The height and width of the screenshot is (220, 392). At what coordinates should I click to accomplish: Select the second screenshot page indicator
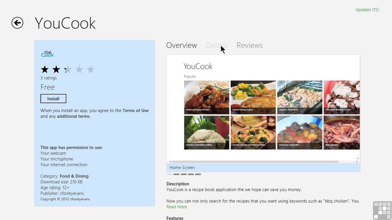(x=176, y=174)
